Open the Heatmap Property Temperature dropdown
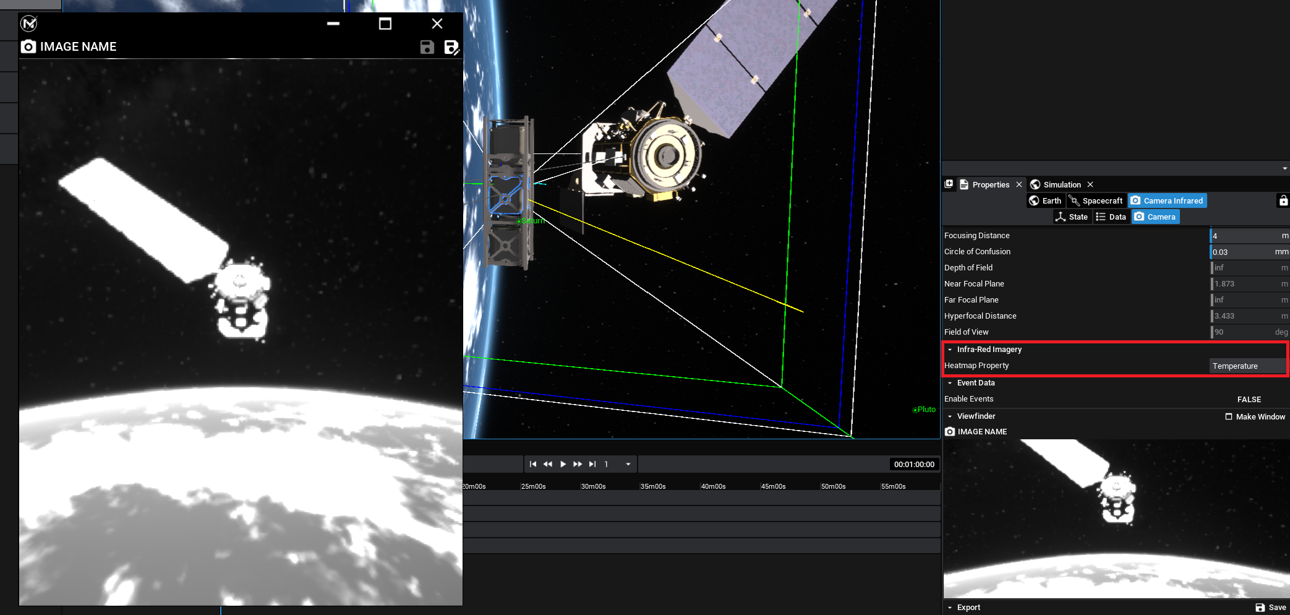The width and height of the screenshot is (1290, 615). pyautogui.click(x=1247, y=366)
